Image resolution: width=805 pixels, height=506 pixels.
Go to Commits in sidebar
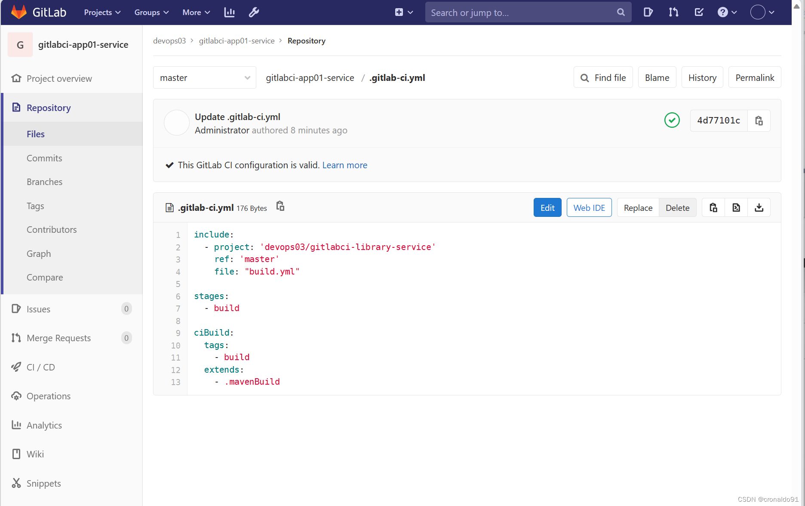[x=72, y=158]
